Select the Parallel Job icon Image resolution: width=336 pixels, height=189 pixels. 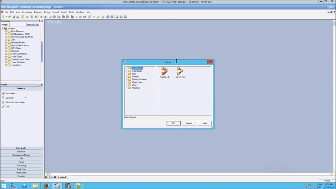tap(164, 73)
